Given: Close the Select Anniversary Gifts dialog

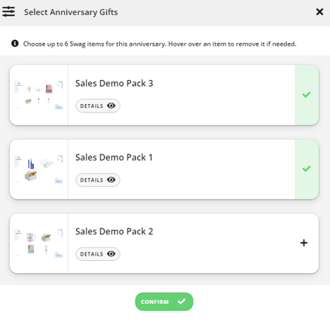Looking at the screenshot, I should coord(319,12).
